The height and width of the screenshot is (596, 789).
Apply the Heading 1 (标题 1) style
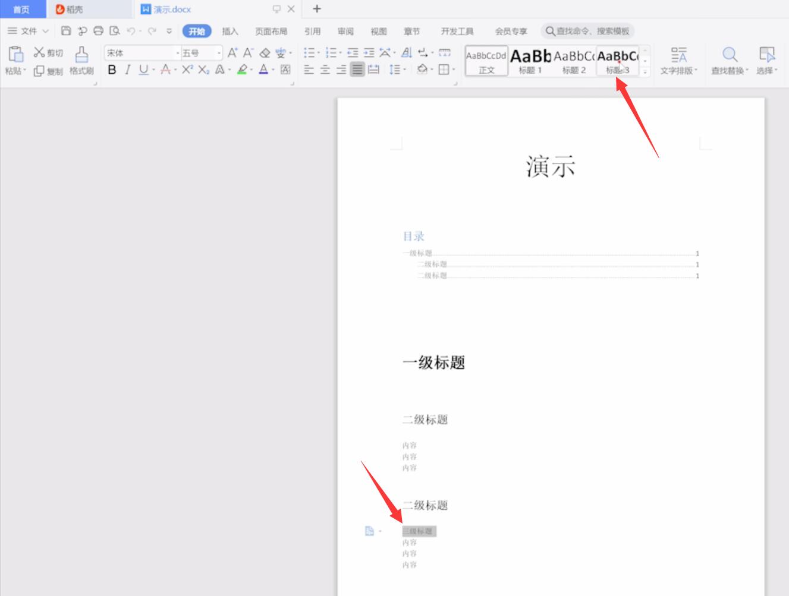(530, 61)
